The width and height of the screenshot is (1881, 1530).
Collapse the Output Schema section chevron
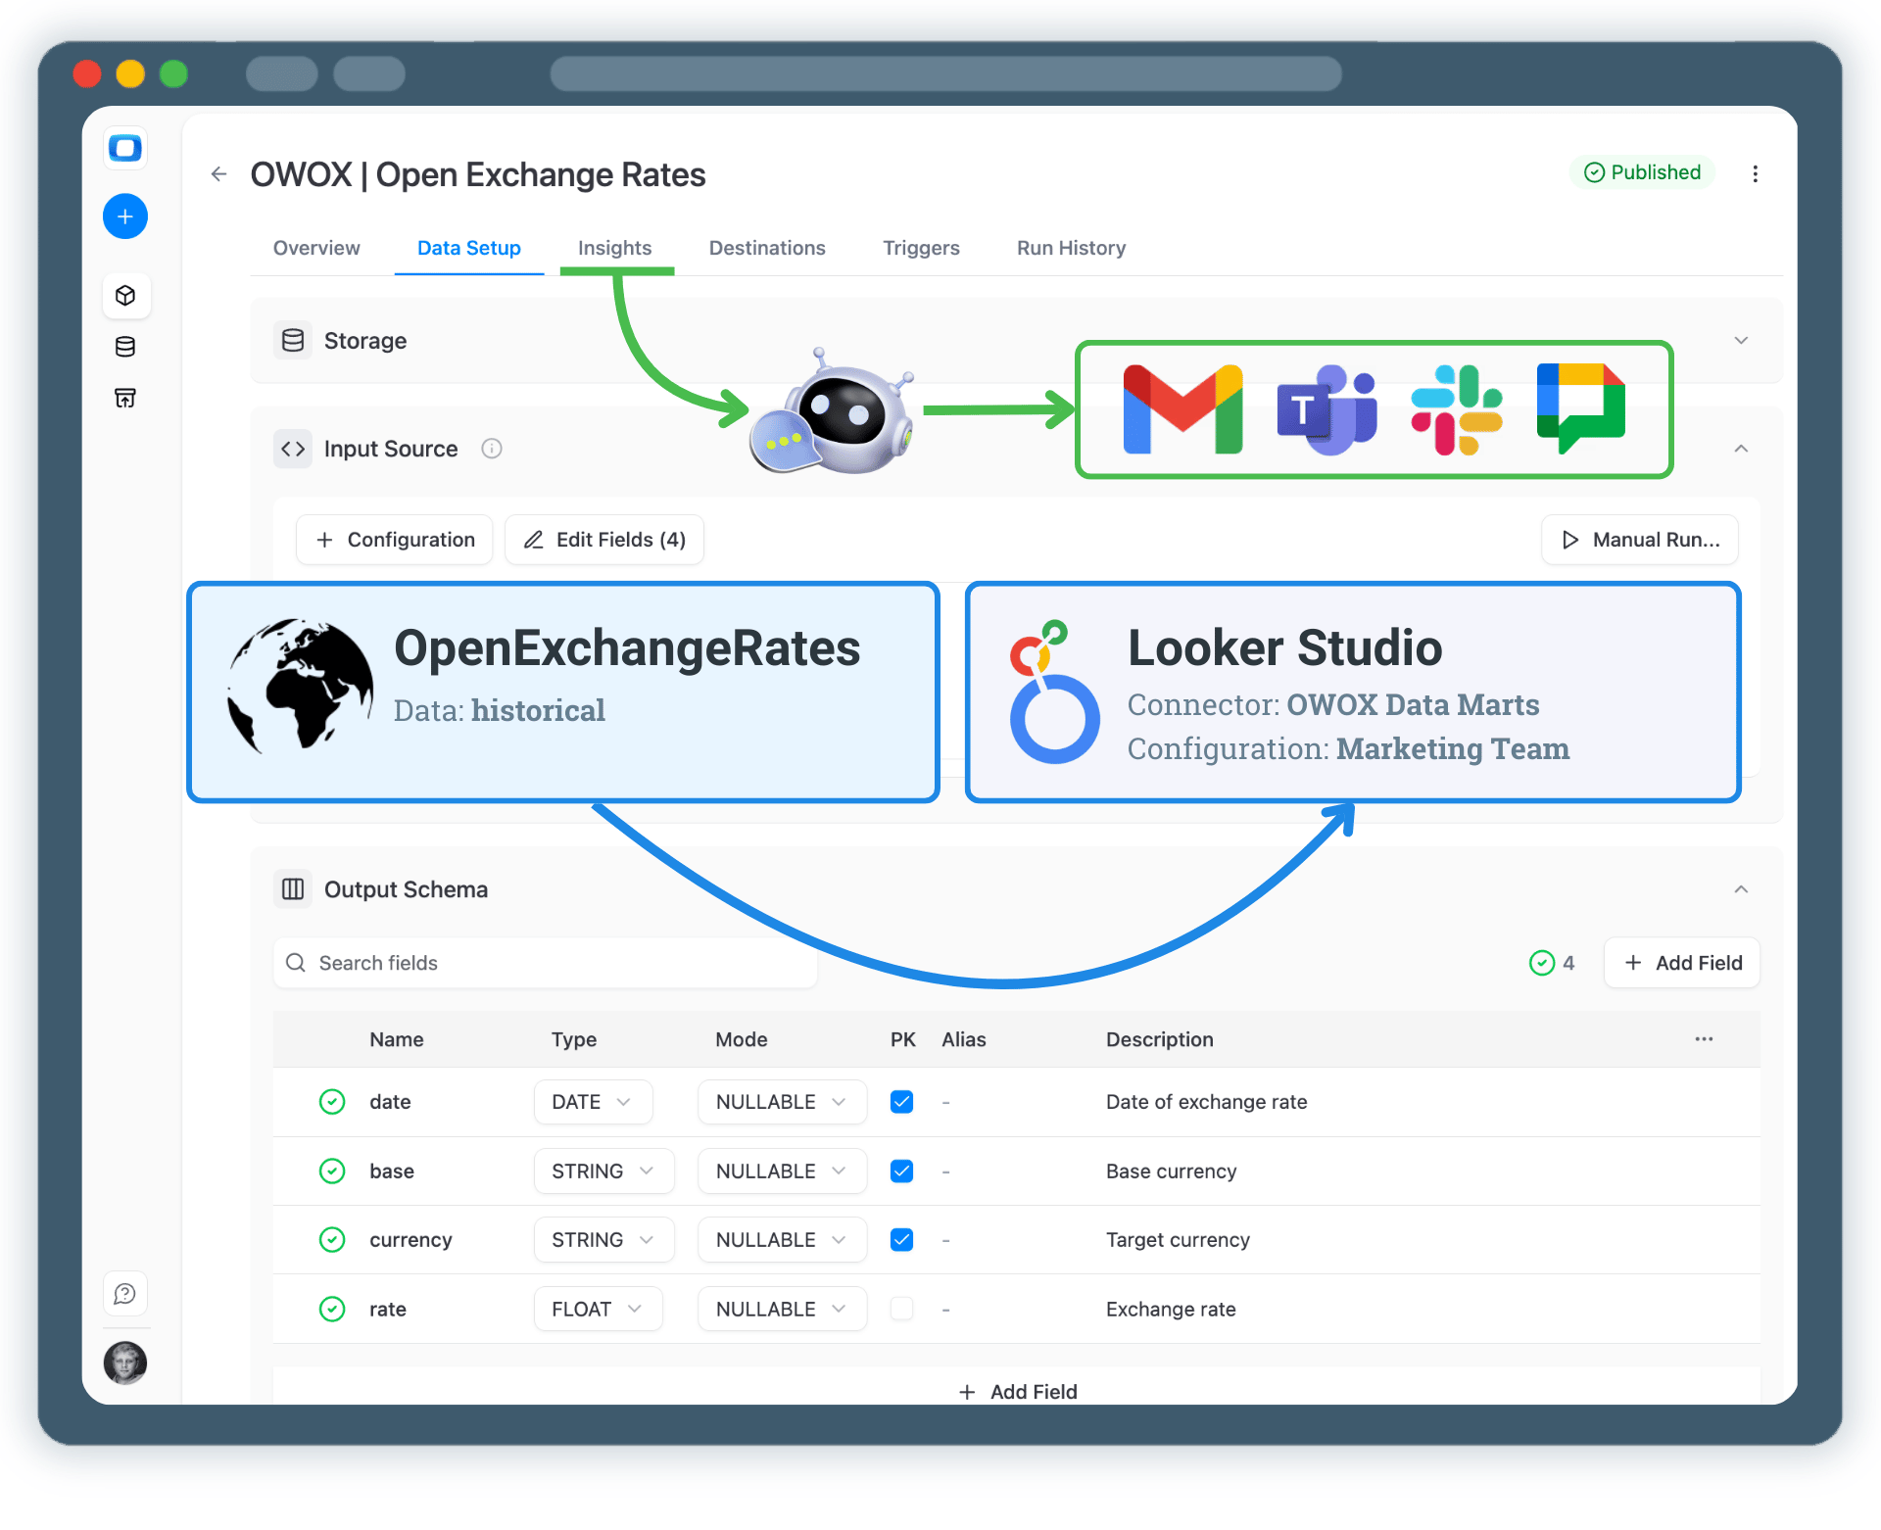click(1741, 889)
